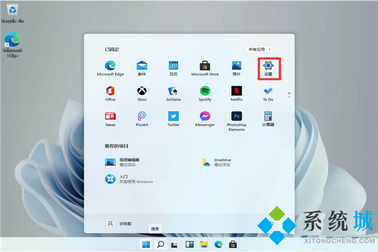The width and height of the screenshot is (378, 252).
Task: Open Microsoft Edge in the pinned apps
Action: click(x=110, y=68)
